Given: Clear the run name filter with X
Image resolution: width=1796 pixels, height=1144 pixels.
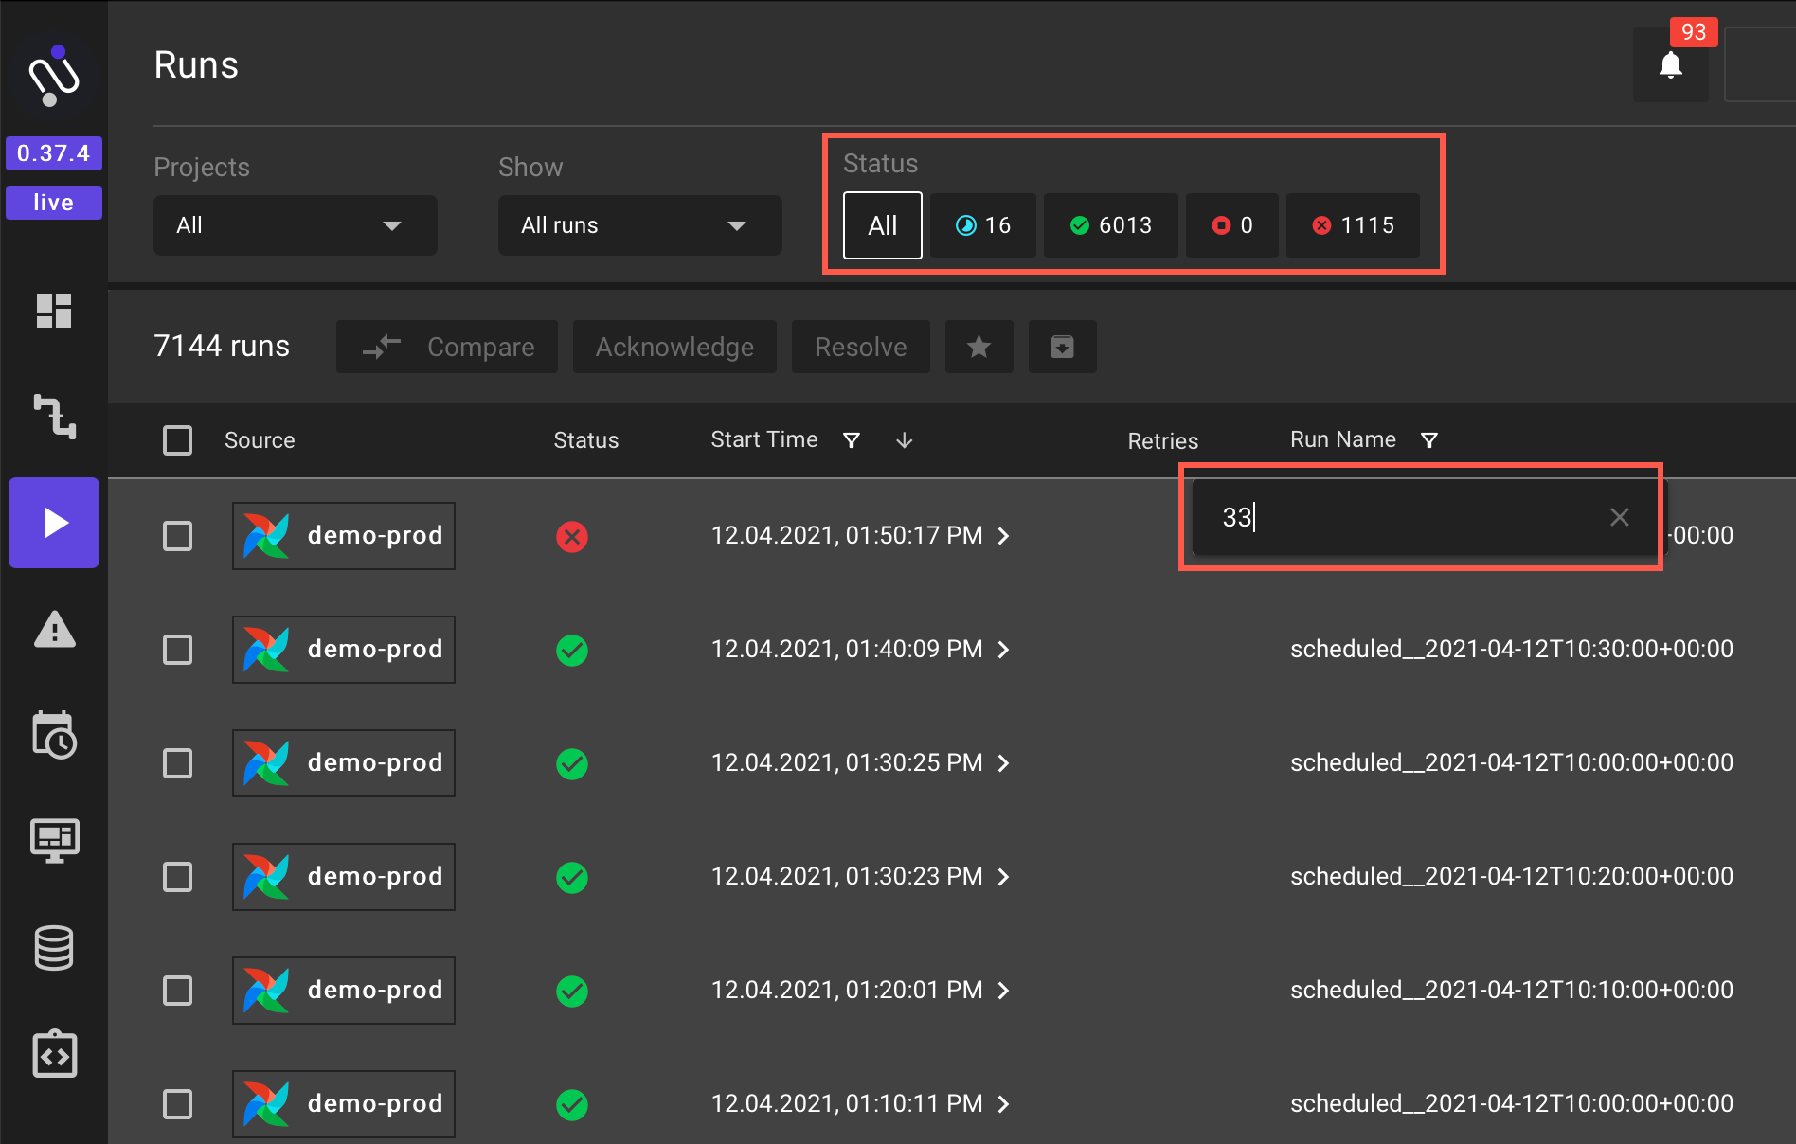Looking at the screenshot, I should pos(1620,517).
